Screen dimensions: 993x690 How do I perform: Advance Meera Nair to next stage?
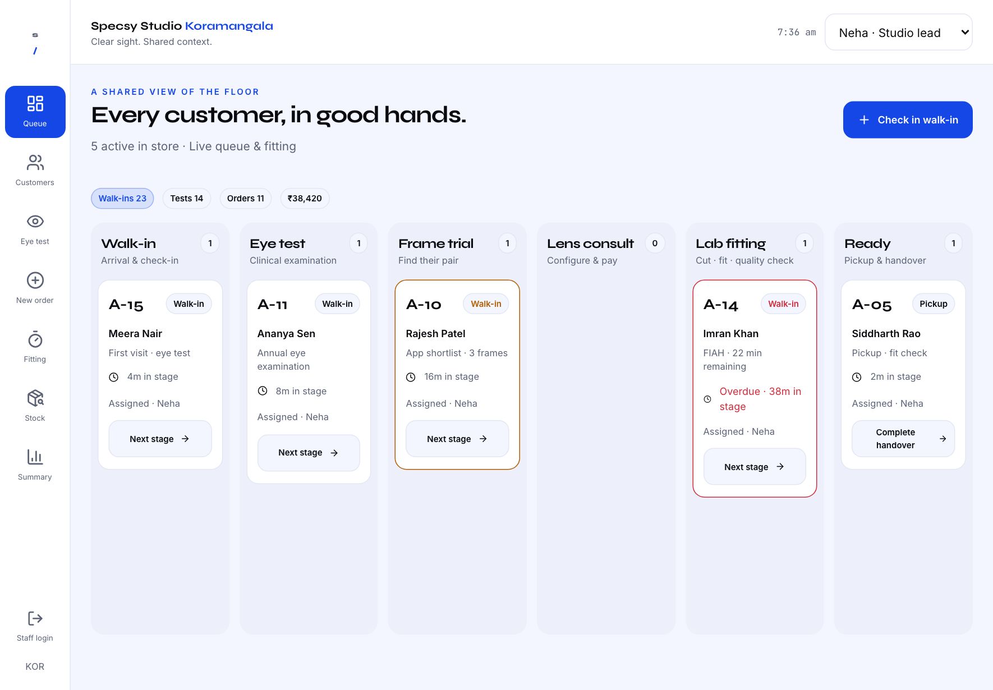click(x=160, y=439)
